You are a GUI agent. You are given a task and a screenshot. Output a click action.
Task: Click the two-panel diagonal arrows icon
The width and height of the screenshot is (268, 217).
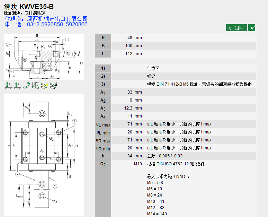pyautogui.click(x=36, y=85)
